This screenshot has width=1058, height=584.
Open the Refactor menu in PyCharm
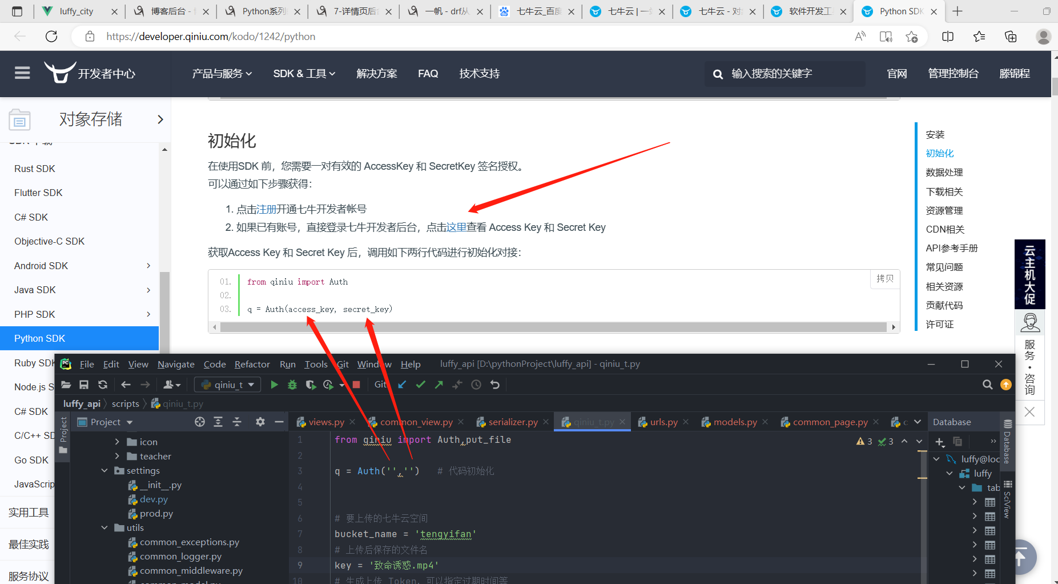(x=252, y=364)
